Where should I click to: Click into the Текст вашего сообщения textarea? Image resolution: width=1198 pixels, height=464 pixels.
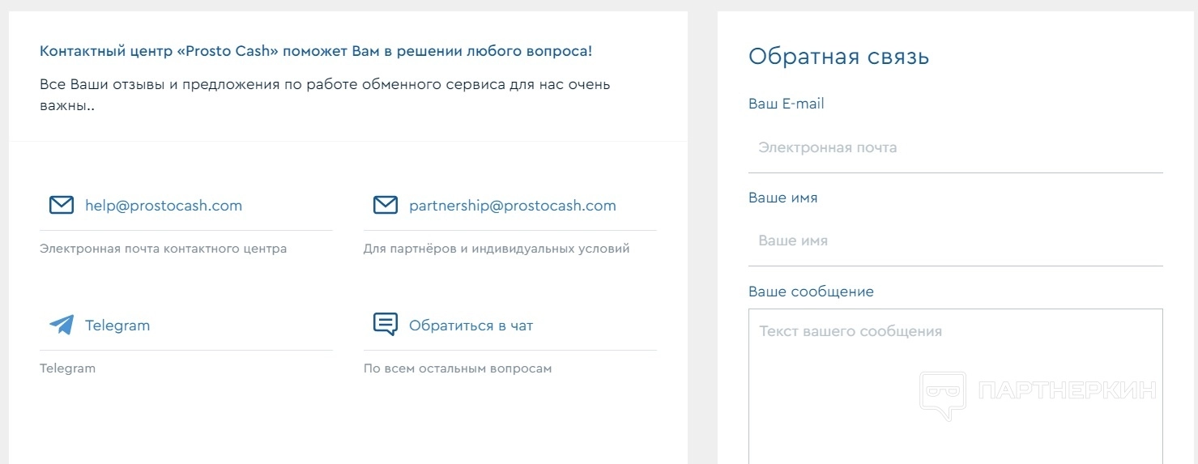[x=956, y=386]
